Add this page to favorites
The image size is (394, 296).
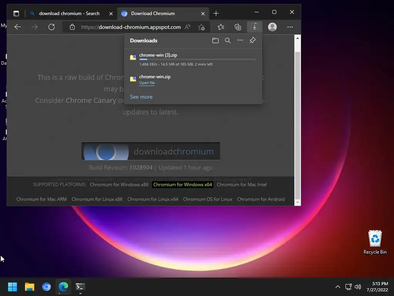[201, 27]
